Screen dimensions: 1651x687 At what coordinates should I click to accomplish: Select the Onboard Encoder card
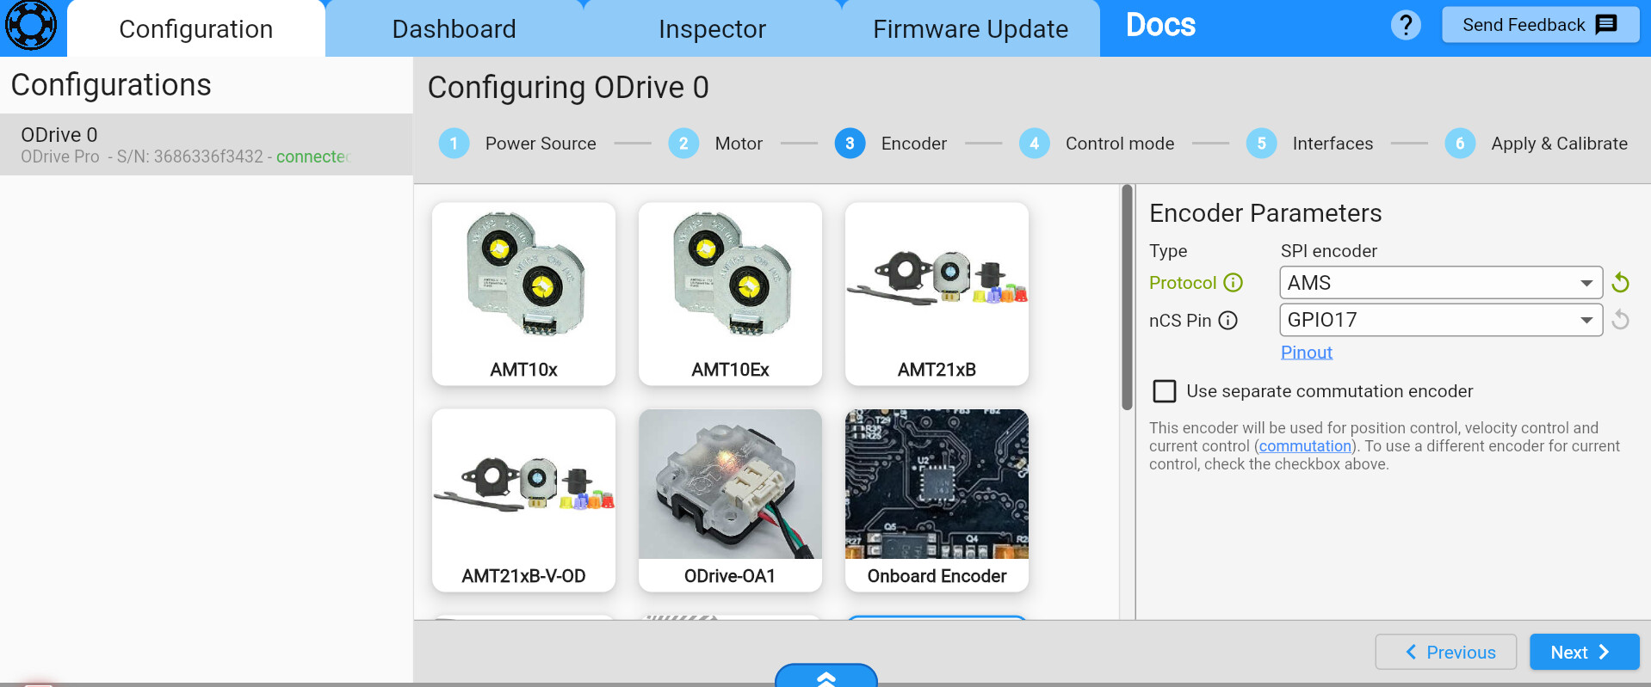[937, 500]
